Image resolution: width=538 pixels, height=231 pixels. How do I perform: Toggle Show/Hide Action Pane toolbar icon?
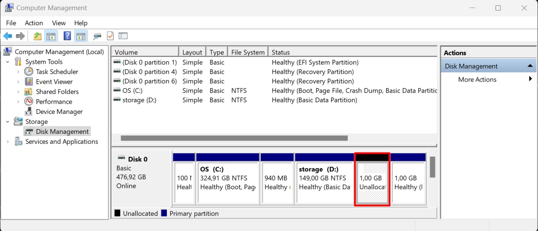[x=80, y=36]
